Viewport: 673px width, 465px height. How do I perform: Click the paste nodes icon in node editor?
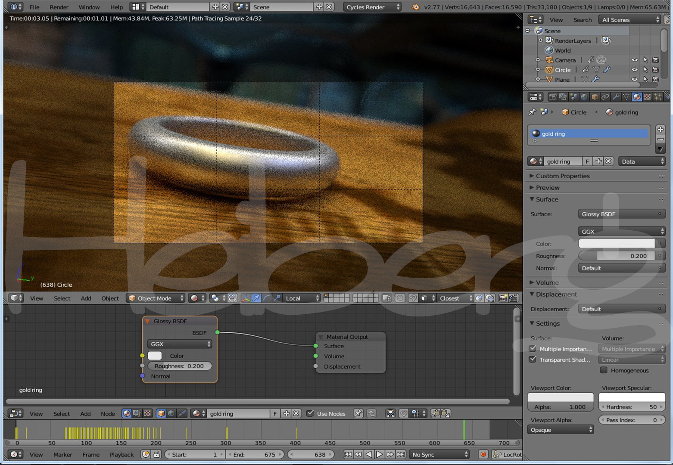[x=446, y=413]
